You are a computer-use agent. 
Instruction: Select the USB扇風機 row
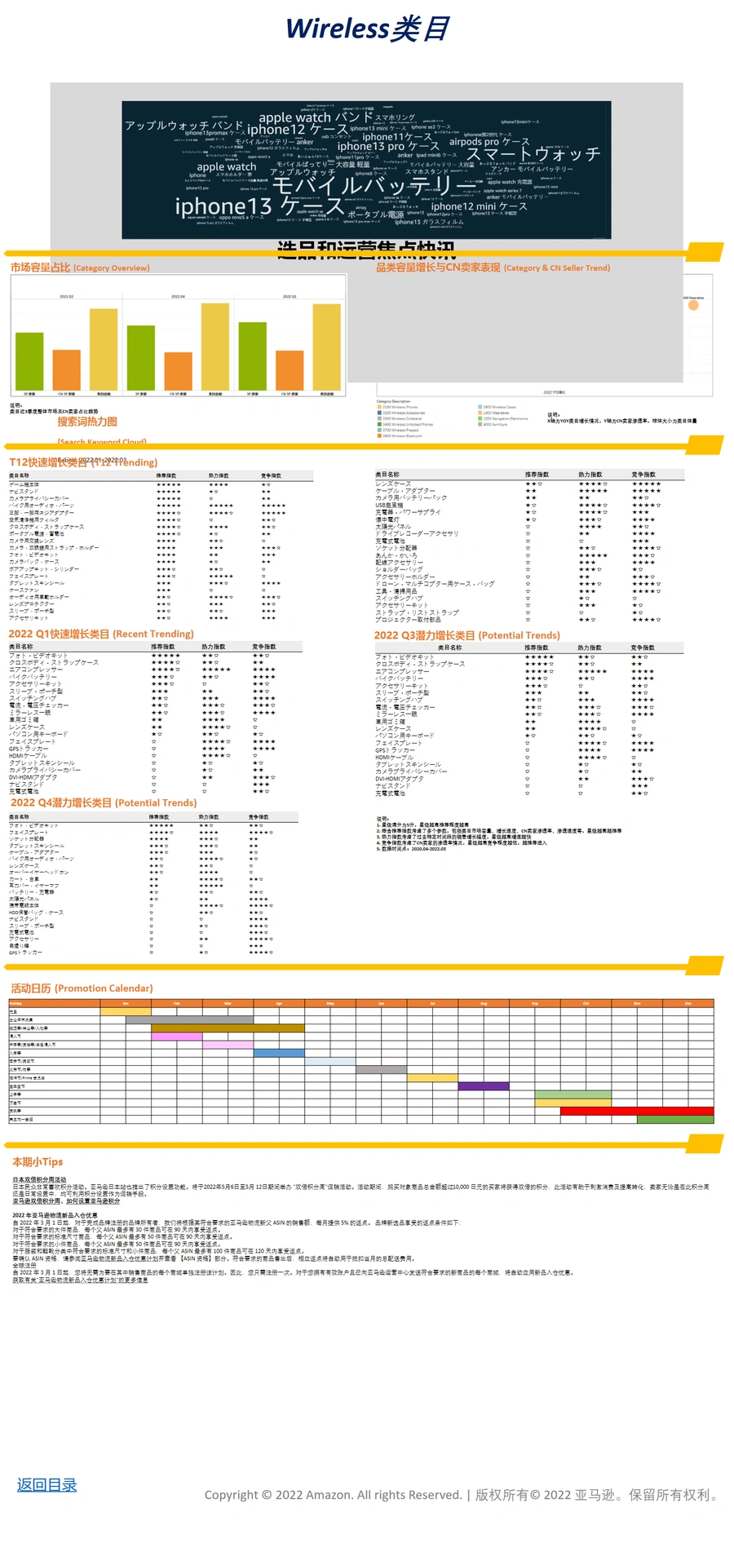point(528,505)
